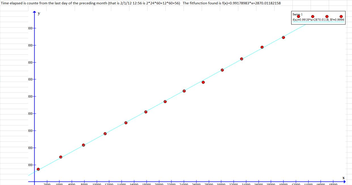Click the data point between x=36000 and x=38000
The image size is (352, 185).
coord(262,47)
